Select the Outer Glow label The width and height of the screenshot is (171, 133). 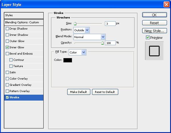(17, 41)
